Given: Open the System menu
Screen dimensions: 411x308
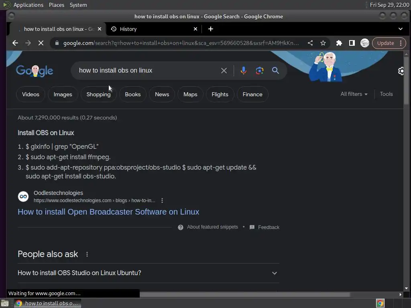Looking at the screenshot, I should tap(78, 5).
